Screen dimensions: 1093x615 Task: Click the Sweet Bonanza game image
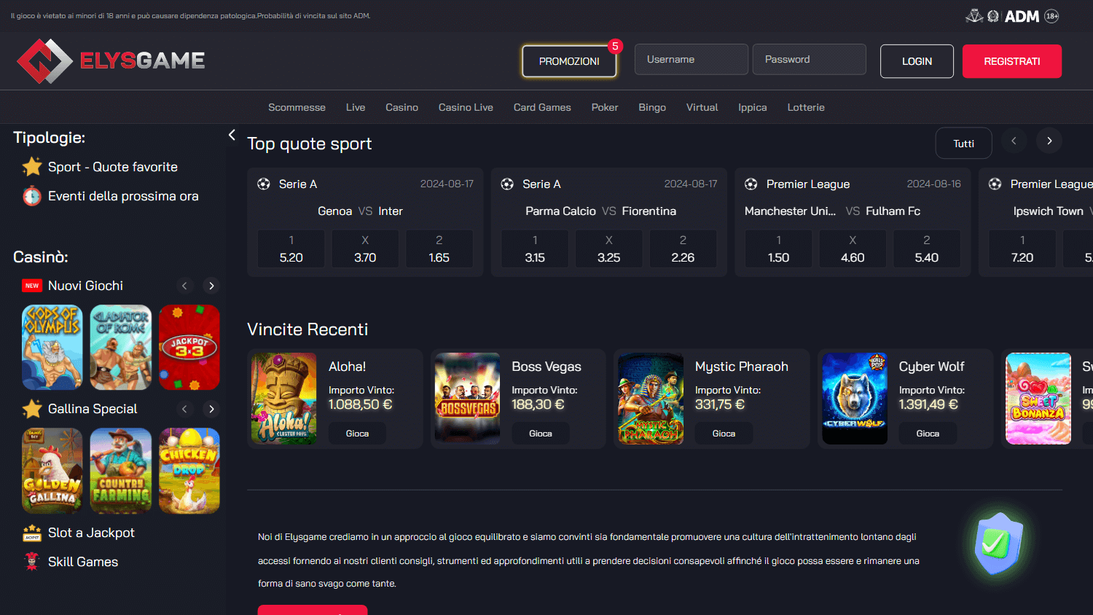1038,399
